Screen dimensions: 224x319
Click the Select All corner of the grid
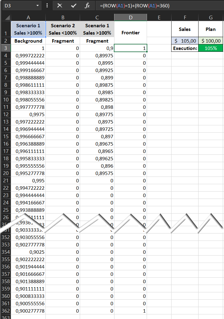click(x=6, y=17)
